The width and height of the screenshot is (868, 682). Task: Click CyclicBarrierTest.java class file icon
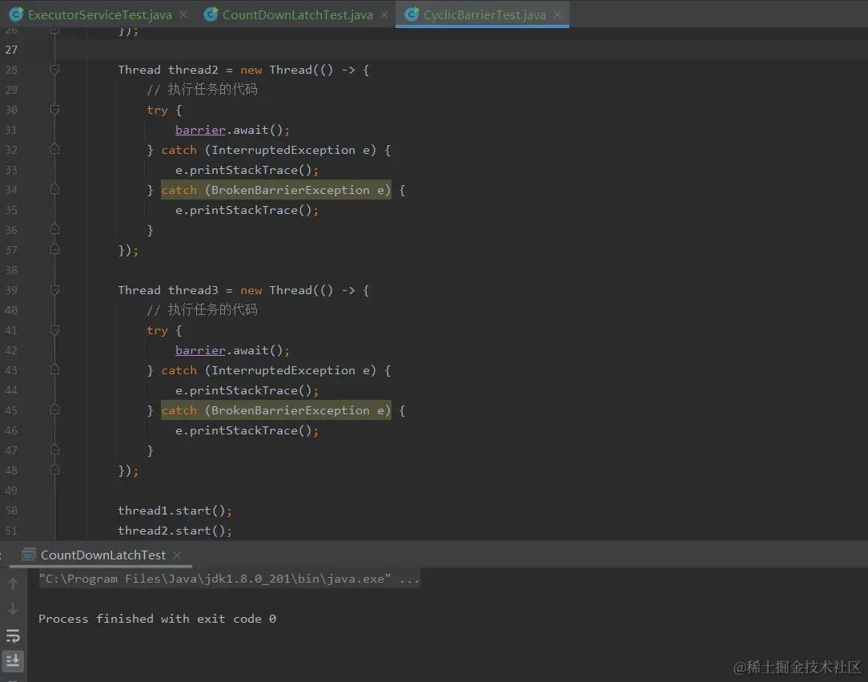click(x=412, y=14)
